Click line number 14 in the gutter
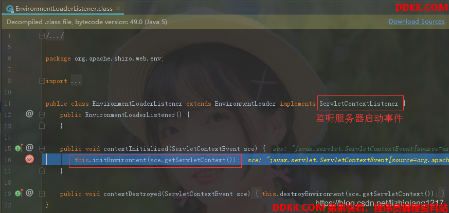Screen dimensions: 449x213 [x=8, y=137]
